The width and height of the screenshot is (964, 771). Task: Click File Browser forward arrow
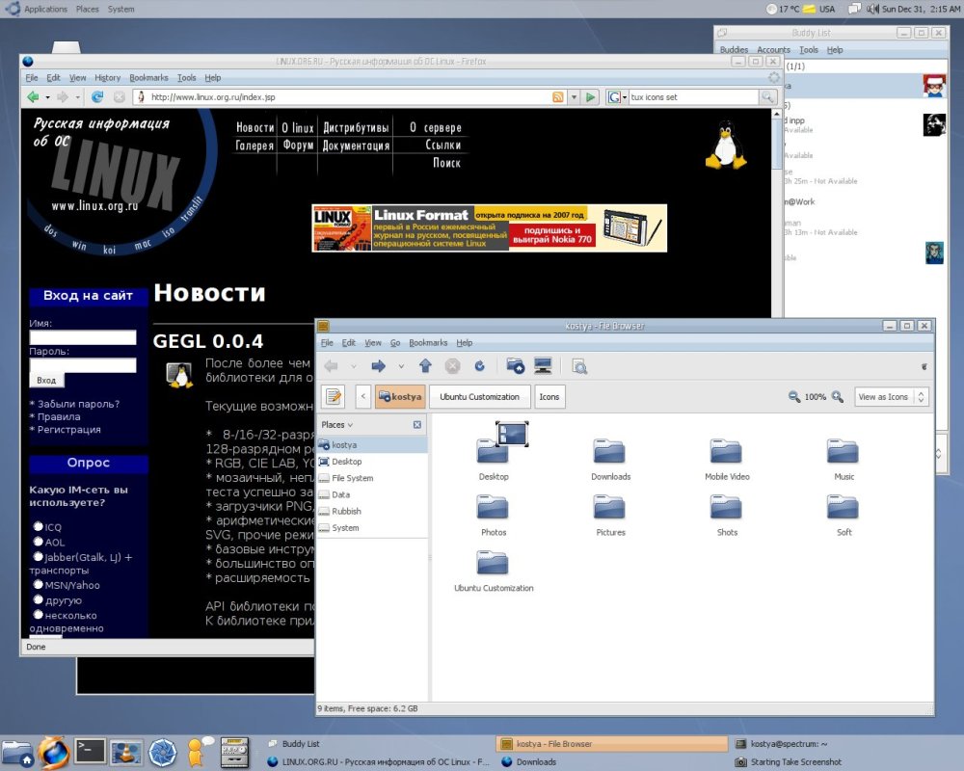[378, 366]
